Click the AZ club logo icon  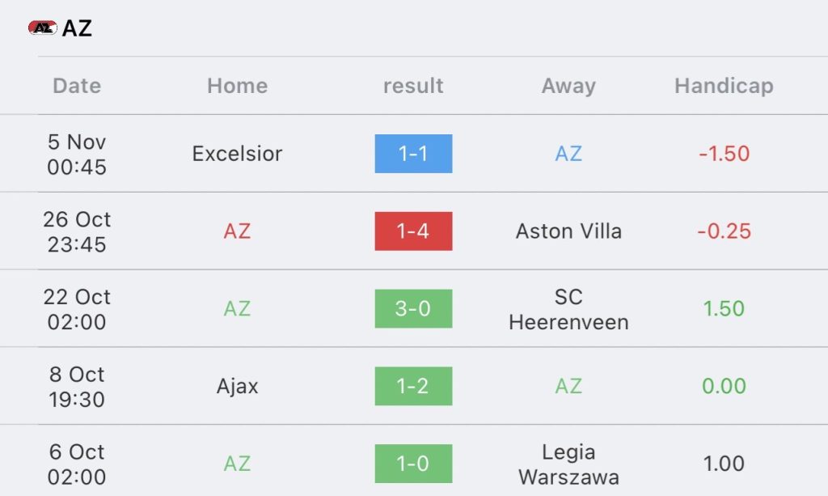pyautogui.click(x=43, y=28)
